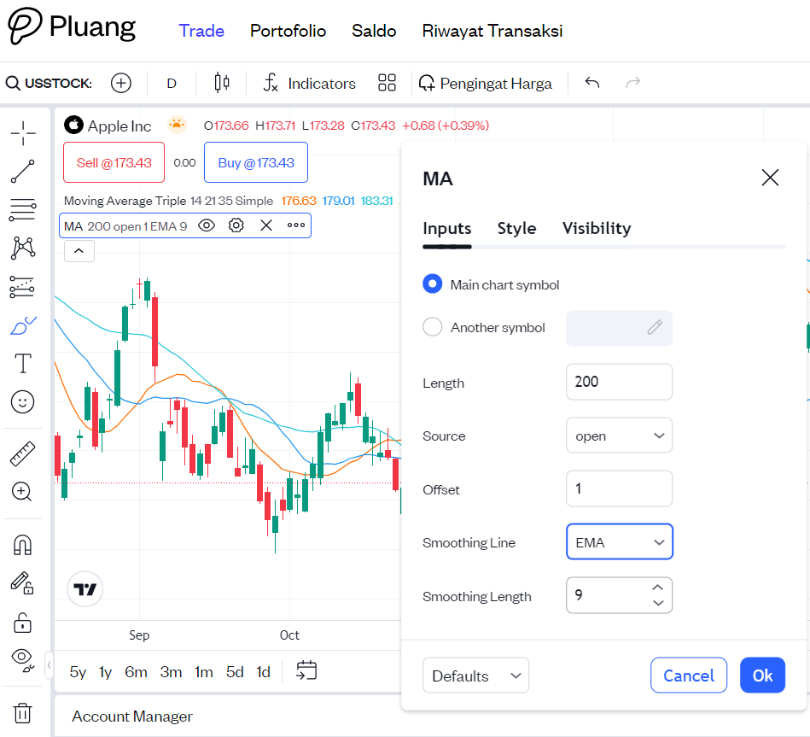
Task: Select the Another symbol radio button
Action: [x=433, y=327]
